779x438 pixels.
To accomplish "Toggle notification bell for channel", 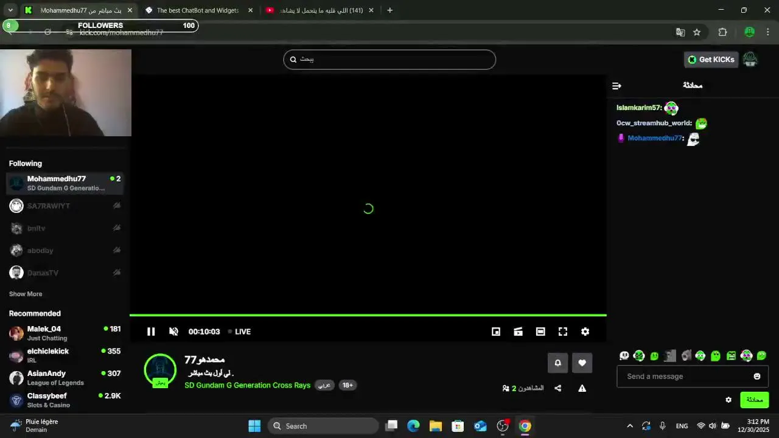I will pyautogui.click(x=557, y=363).
